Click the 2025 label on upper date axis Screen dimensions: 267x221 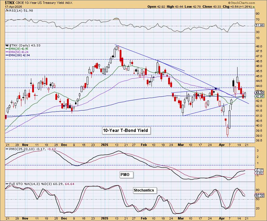104,145
